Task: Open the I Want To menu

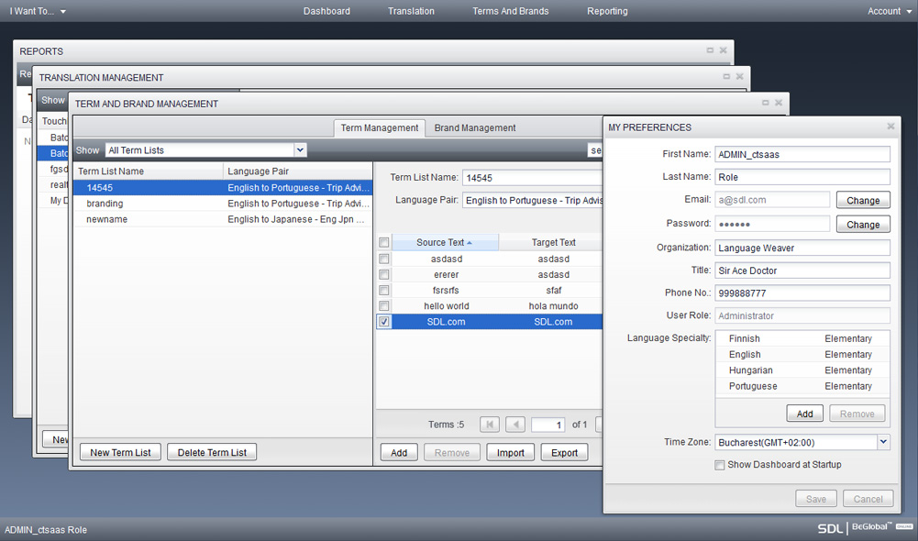Action: coord(38,11)
